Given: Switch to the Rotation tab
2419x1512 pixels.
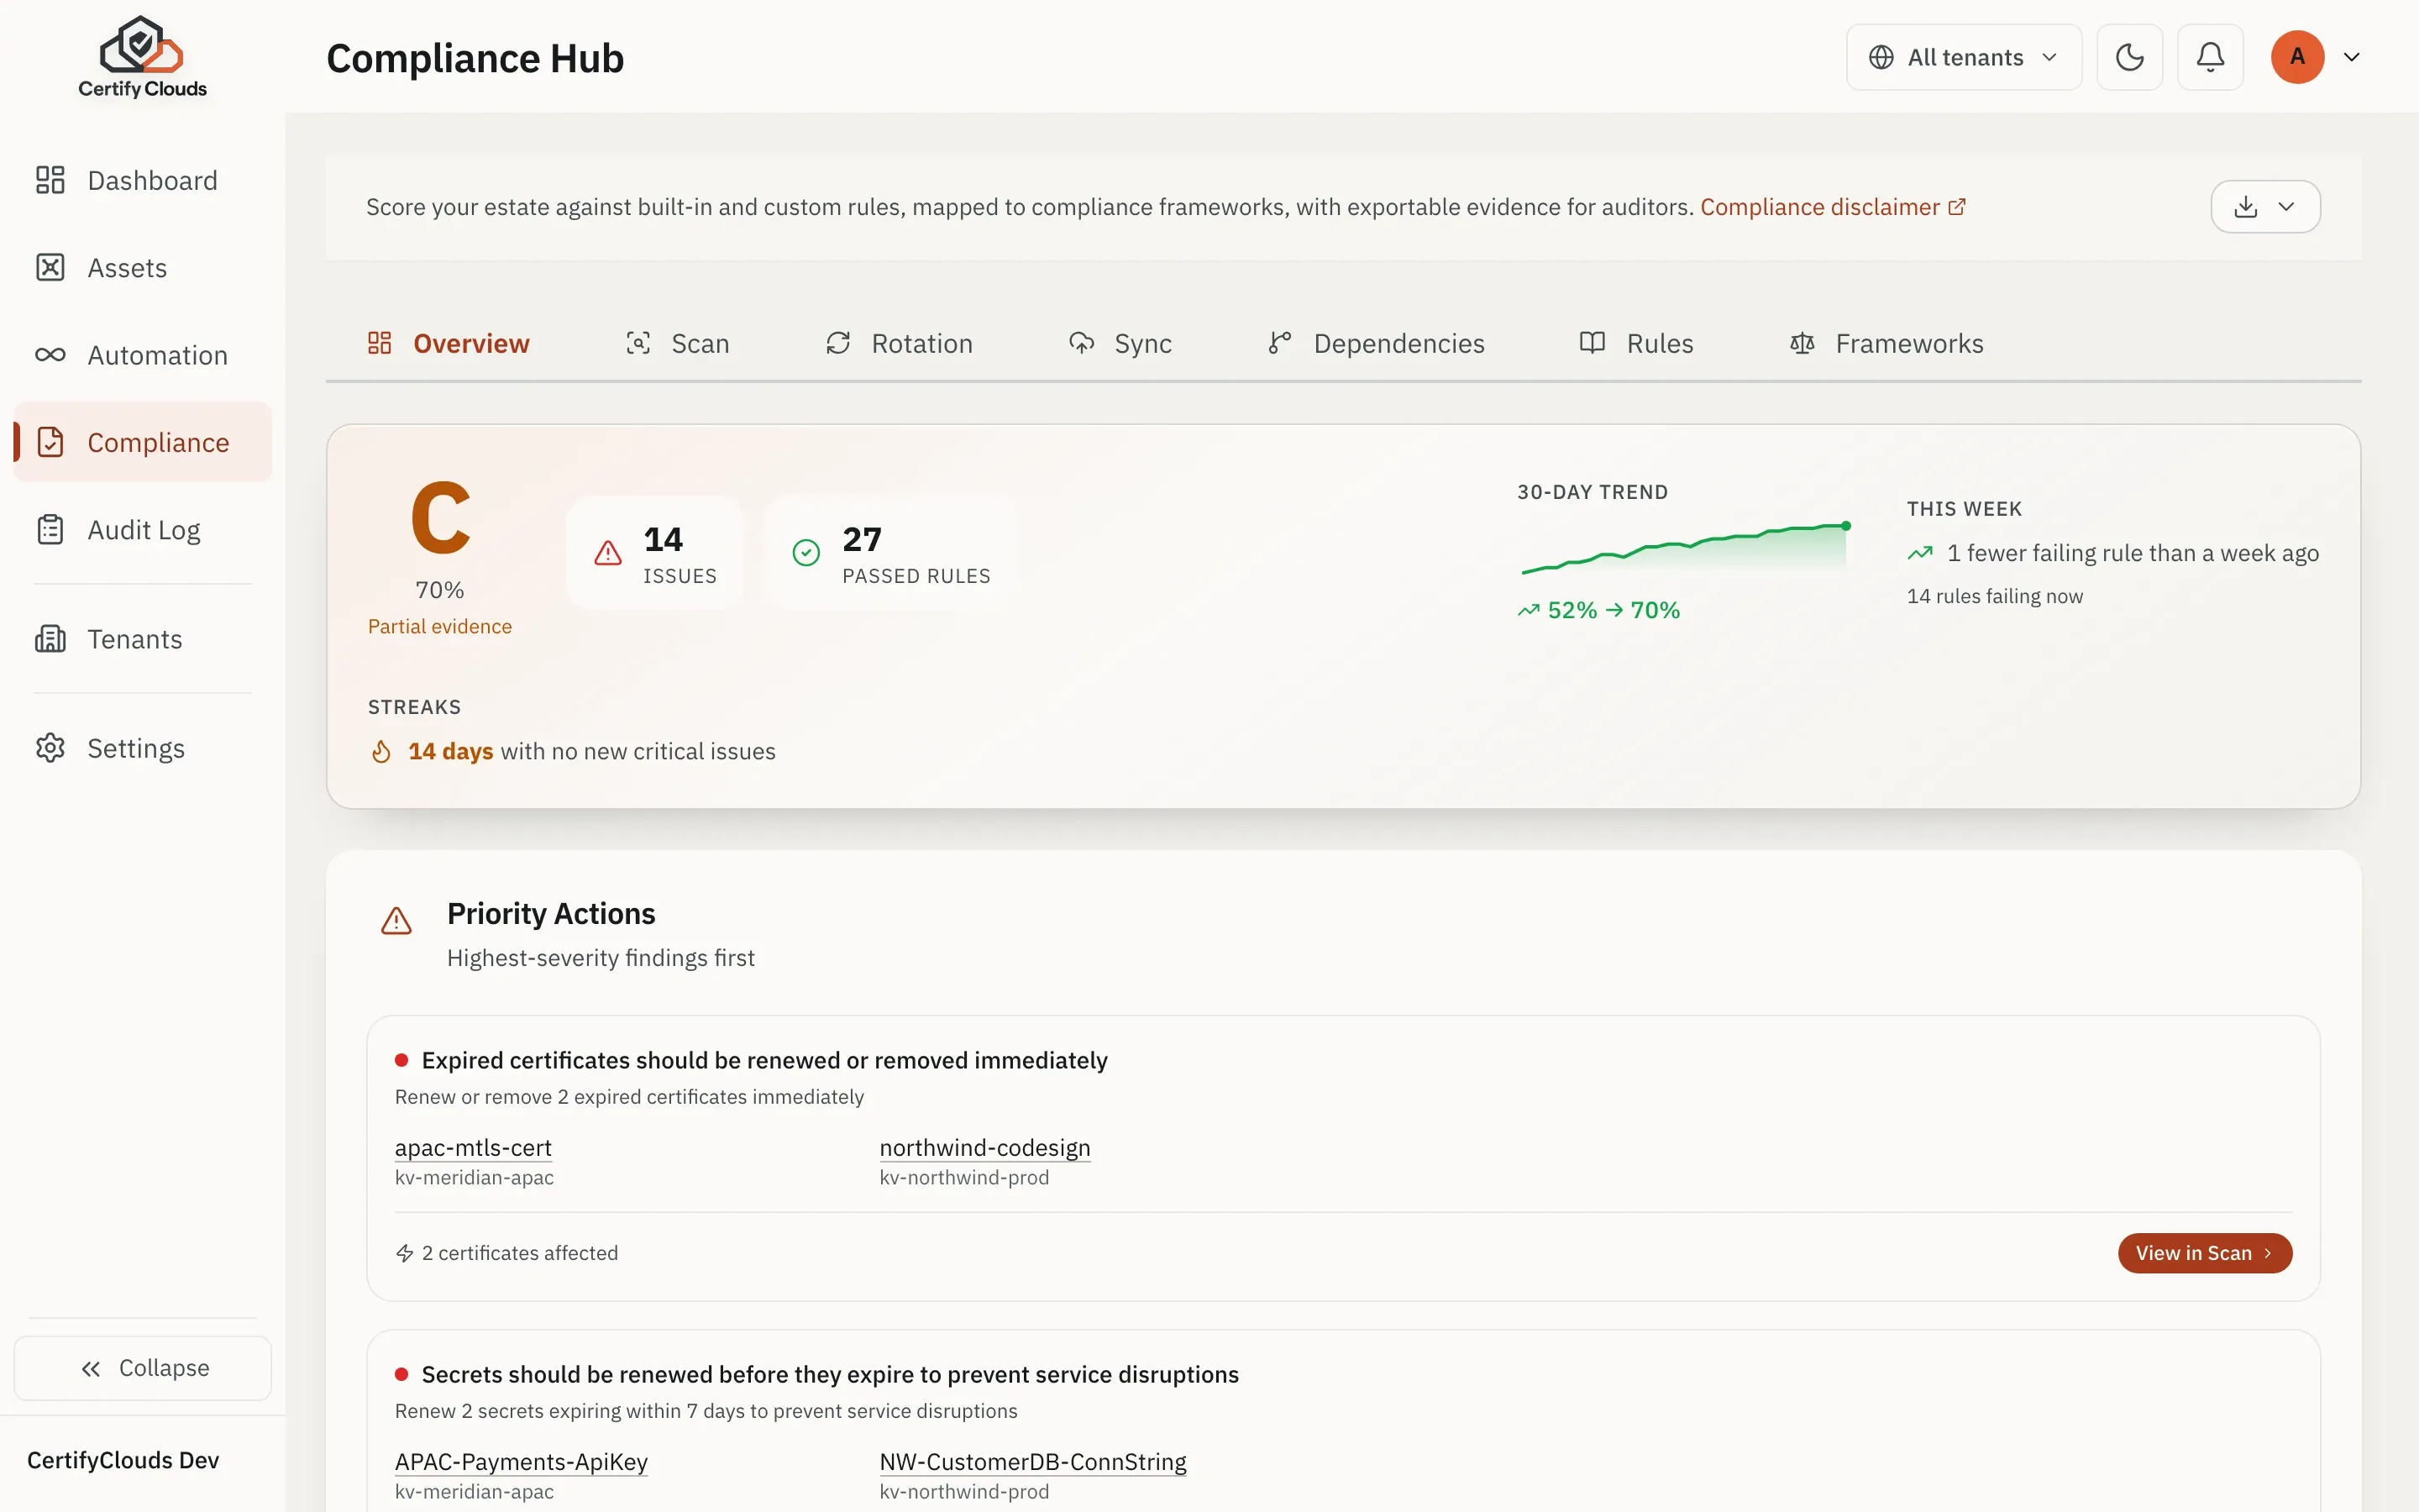Looking at the screenshot, I should 899,343.
